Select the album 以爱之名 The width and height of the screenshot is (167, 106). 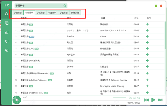(x=104, y=67)
